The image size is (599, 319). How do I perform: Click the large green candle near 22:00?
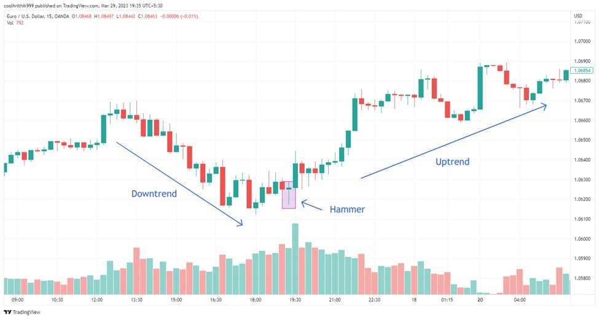pos(355,114)
